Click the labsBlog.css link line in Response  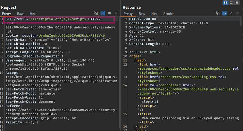tap(182, 79)
